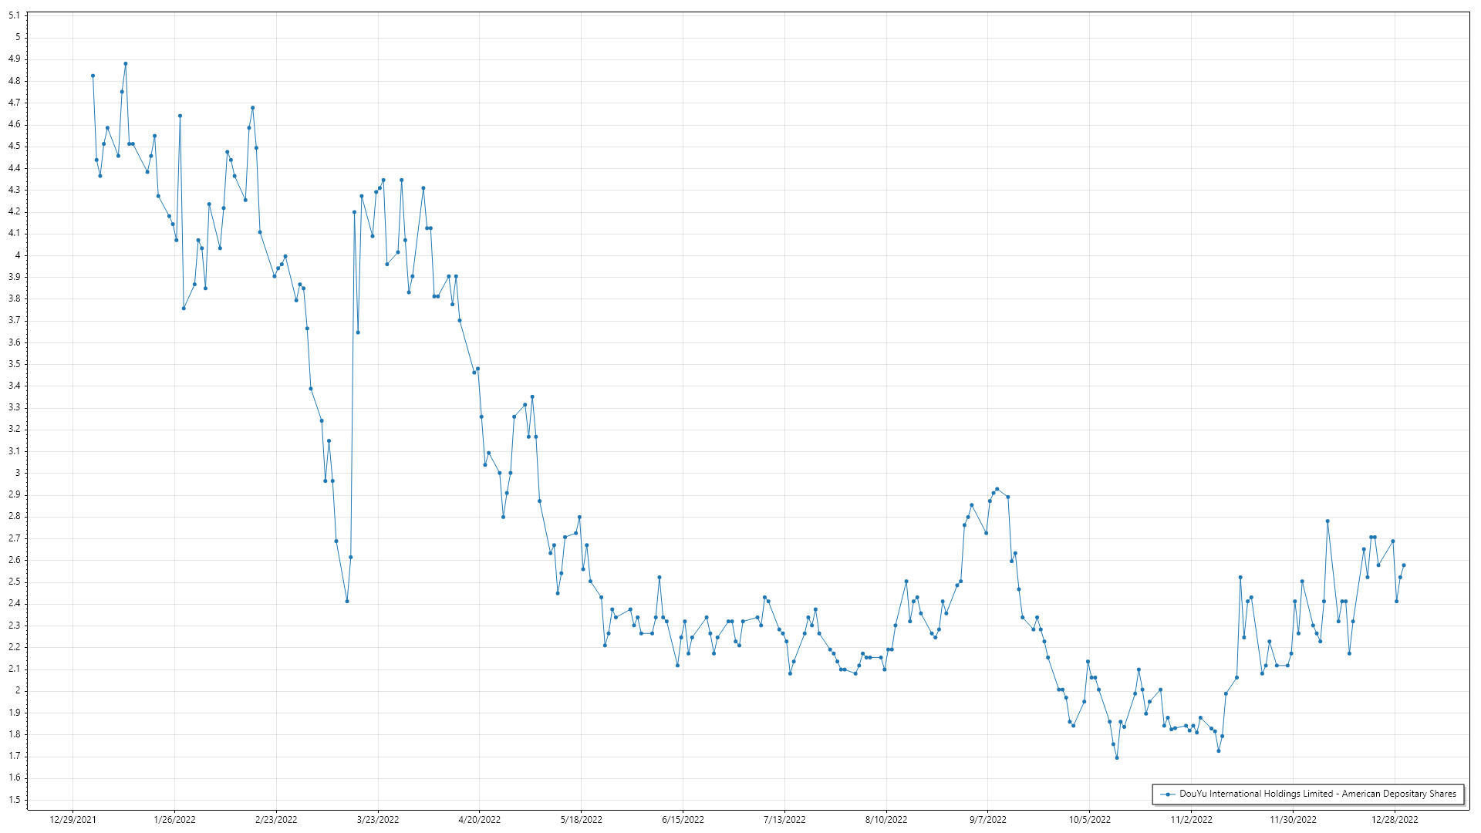Click the DouYu International Holdings legend label
Viewport: 1481px width, 833px height.
pyautogui.click(x=1317, y=794)
